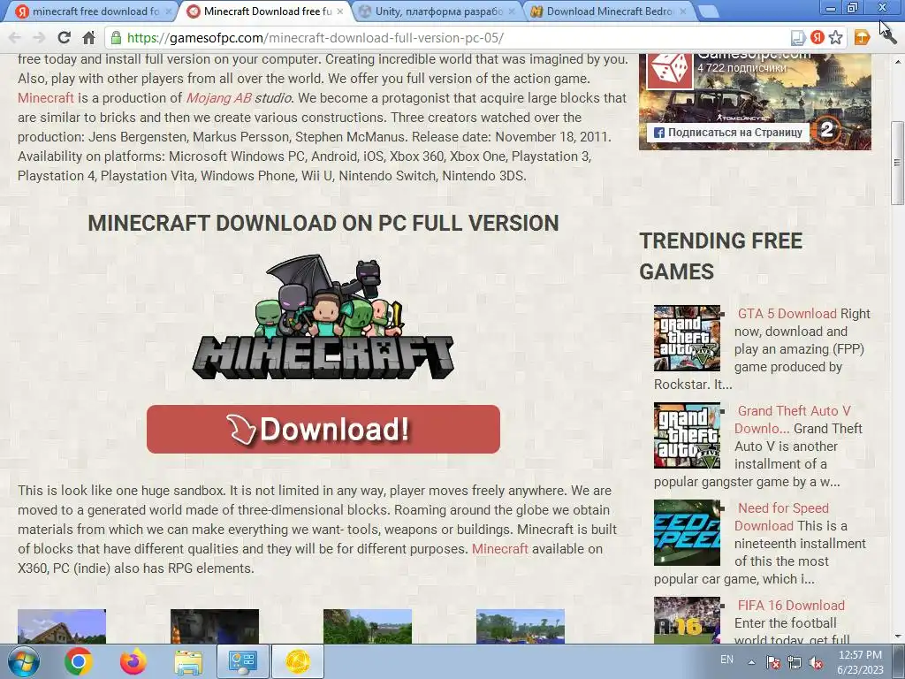
Task: Click the muted volume tray icon
Action: [x=816, y=662]
